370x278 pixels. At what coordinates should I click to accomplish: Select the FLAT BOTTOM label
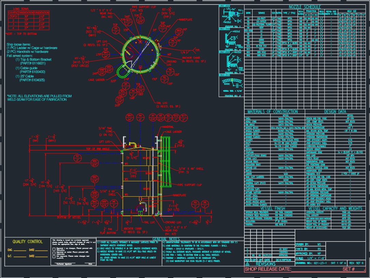[108, 233]
